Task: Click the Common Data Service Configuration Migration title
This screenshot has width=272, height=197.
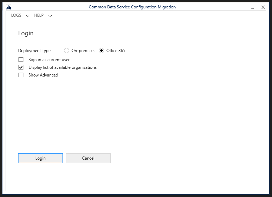Action: [132, 7]
